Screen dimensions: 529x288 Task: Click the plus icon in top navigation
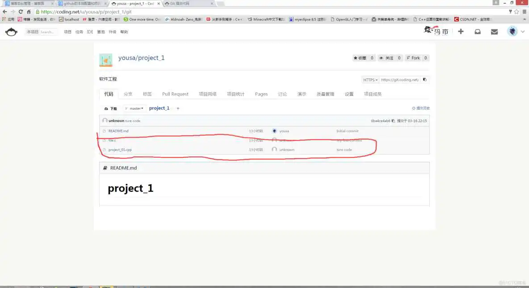point(461,32)
